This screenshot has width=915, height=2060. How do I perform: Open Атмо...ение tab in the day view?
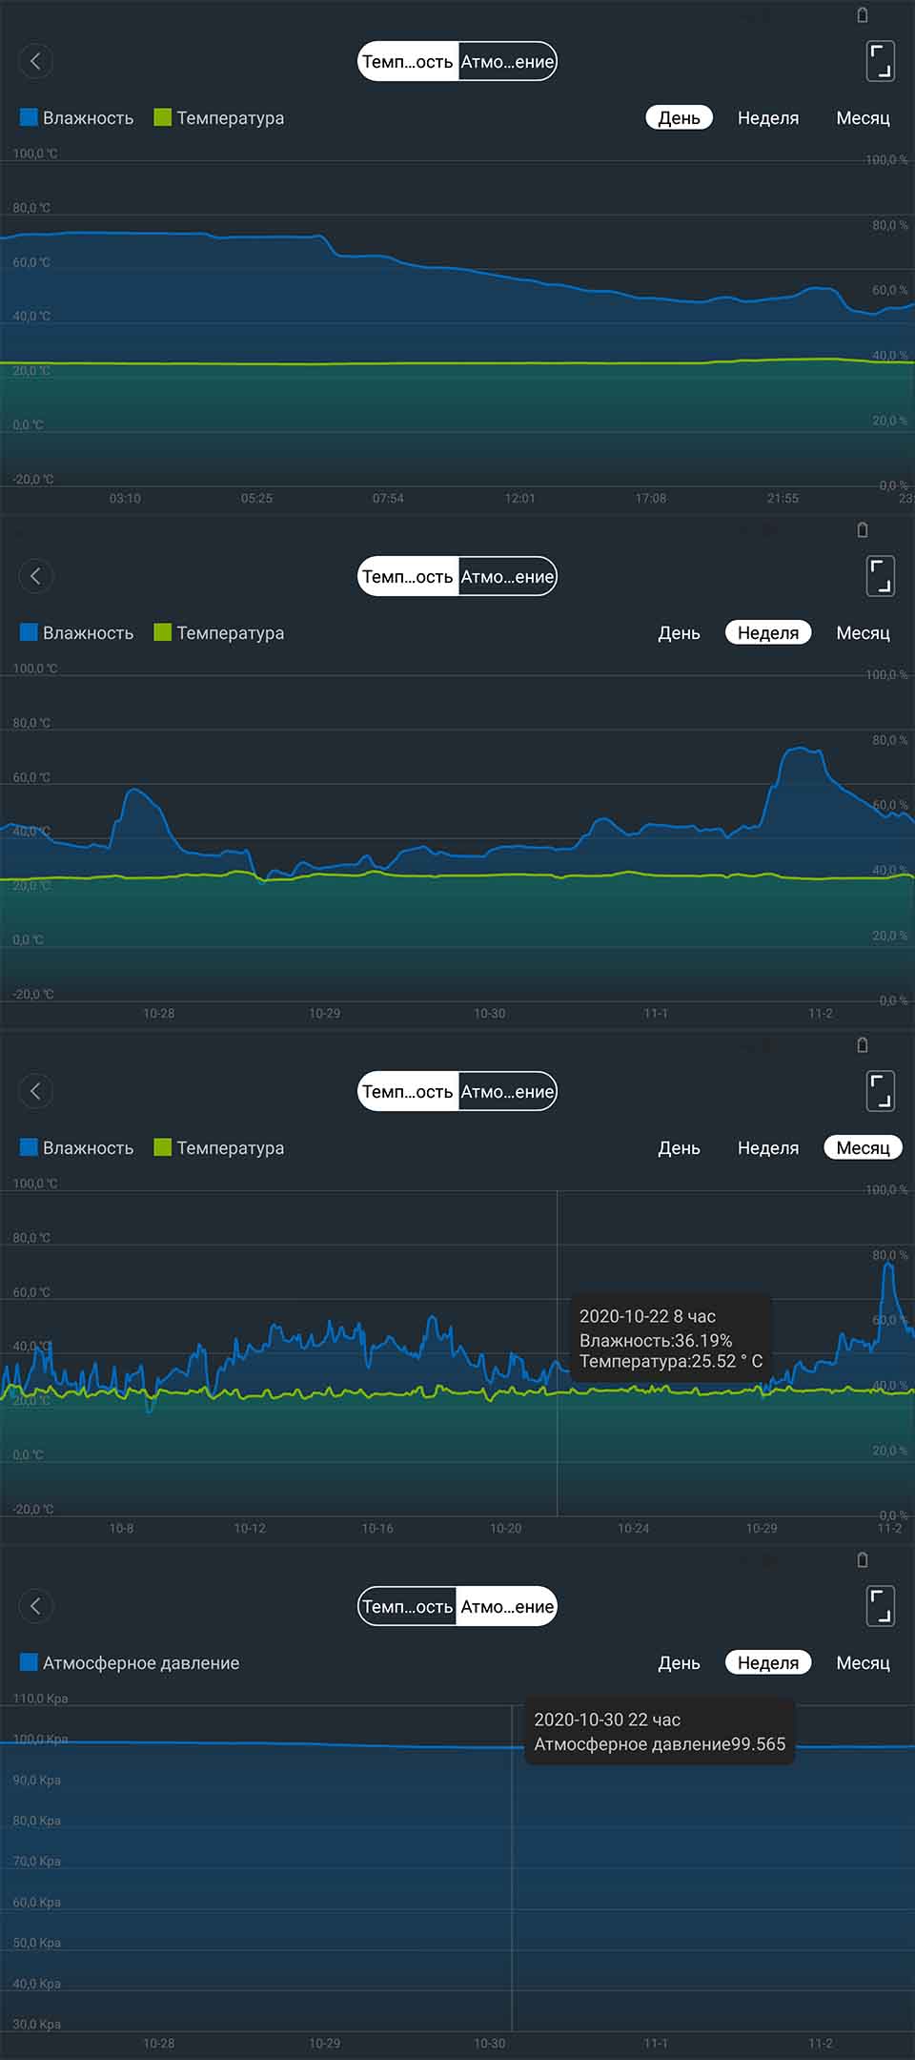click(x=507, y=61)
